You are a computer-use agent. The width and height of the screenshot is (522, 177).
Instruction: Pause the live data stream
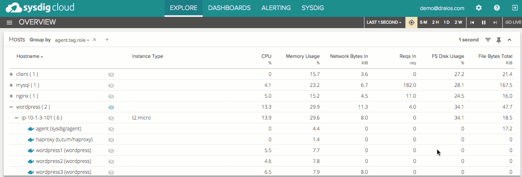[x=484, y=22]
